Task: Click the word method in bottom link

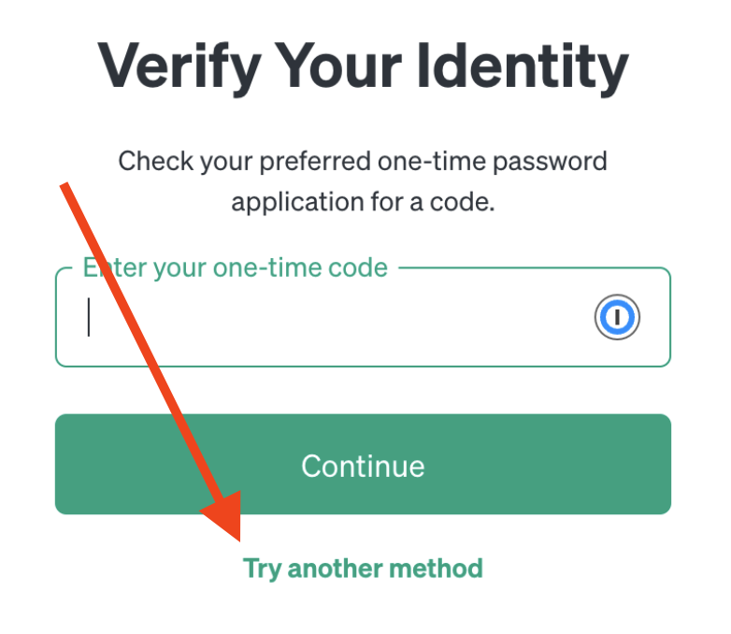Action: tap(436, 569)
